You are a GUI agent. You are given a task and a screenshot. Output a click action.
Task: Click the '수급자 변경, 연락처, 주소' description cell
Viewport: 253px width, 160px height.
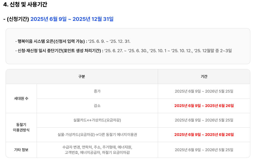[97, 150]
